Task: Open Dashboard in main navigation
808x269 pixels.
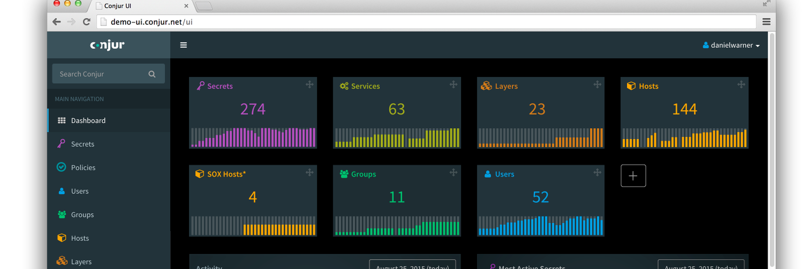Action: pos(109,121)
